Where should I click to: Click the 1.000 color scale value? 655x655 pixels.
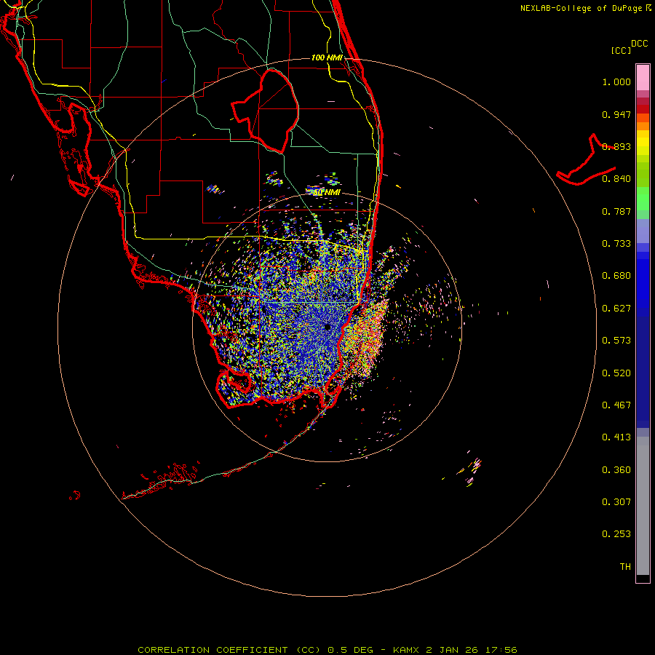click(616, 82)
